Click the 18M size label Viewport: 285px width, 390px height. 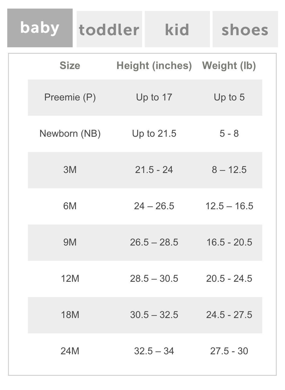click(x=70, y=315)
